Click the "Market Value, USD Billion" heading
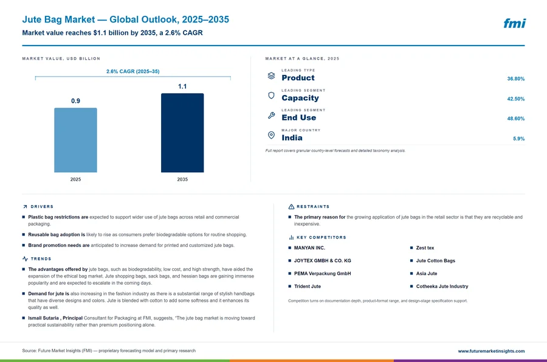The height and width of the screenshot is (362, 547). click(61, 58)
